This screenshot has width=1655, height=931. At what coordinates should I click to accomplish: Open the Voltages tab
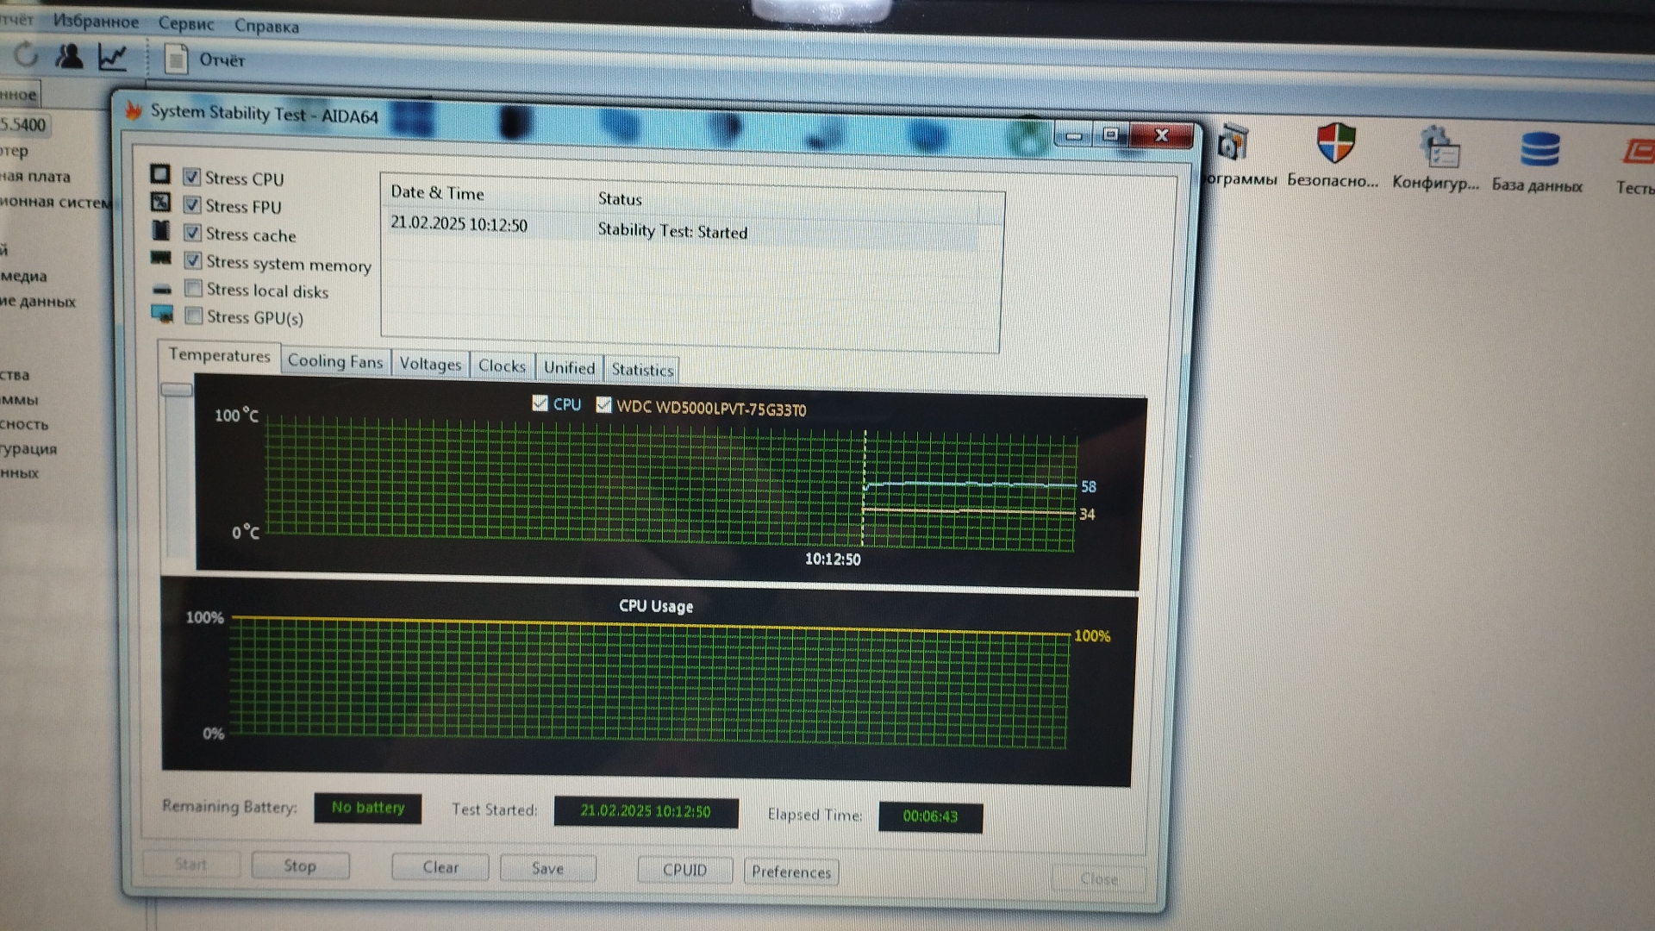point(430,365)
